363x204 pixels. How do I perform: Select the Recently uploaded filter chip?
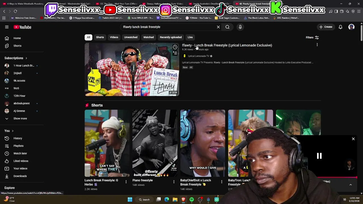(171, 37)
